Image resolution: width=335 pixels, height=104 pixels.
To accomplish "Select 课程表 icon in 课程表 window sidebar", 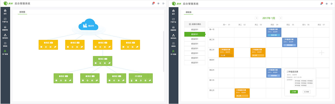I will (x=173, y=44).
